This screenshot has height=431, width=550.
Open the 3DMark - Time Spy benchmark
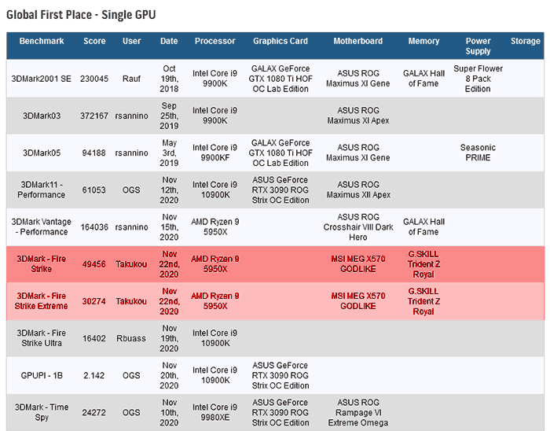(x=42, y=412)
